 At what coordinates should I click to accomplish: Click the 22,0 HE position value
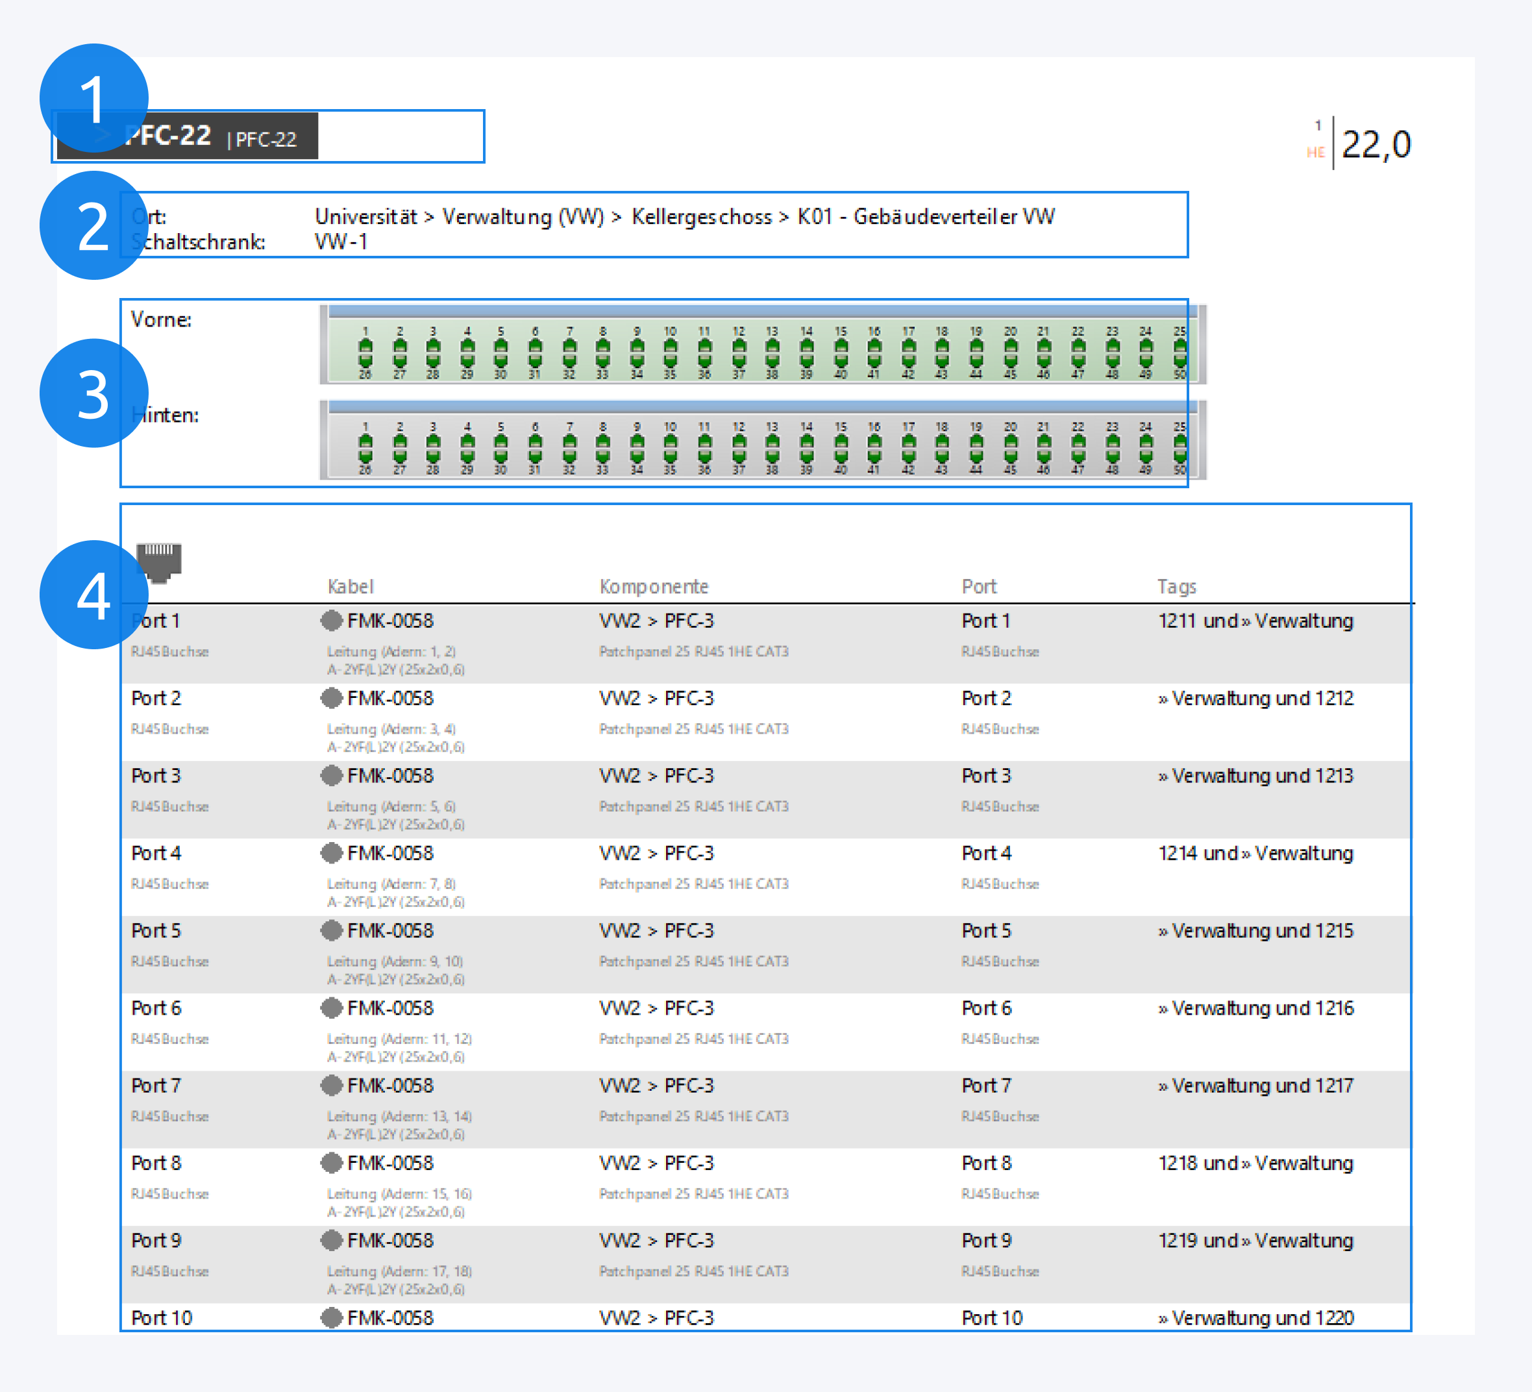click(1376, 144)
